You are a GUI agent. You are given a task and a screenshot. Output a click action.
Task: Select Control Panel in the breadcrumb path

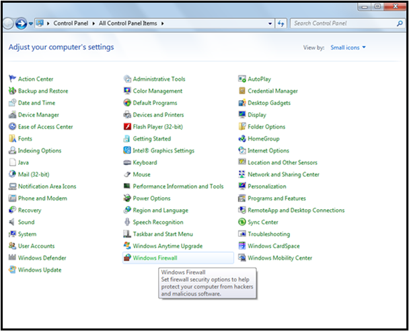pyautogui.click(x=72, y=23)
